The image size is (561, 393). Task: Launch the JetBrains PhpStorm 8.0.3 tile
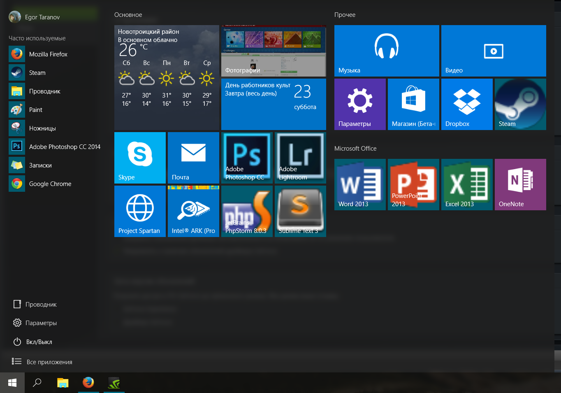pos(247,211)
